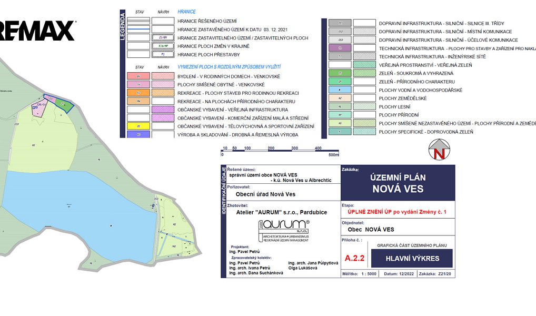Click the name "Olga Lukášová"
536x316 pixels.
(303, 268)
